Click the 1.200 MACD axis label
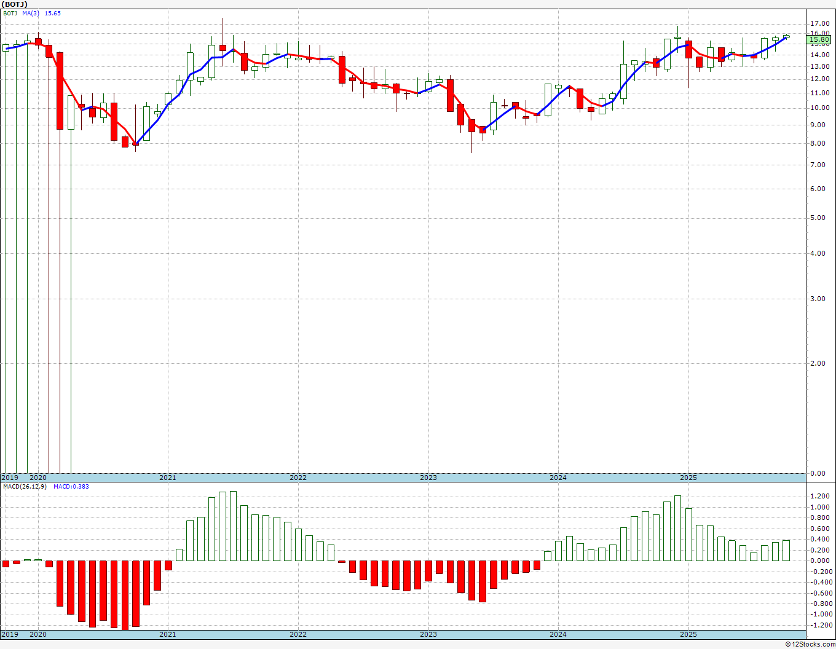 pos(820,496)
